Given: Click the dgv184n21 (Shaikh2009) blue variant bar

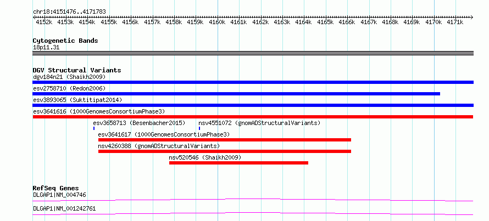Looking at the screenshot, I should click(x=253, y=82).
